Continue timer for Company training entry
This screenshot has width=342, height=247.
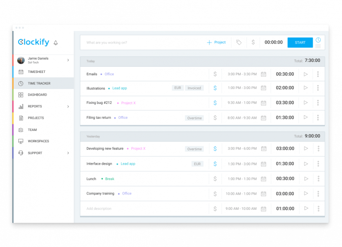point(306,194)
